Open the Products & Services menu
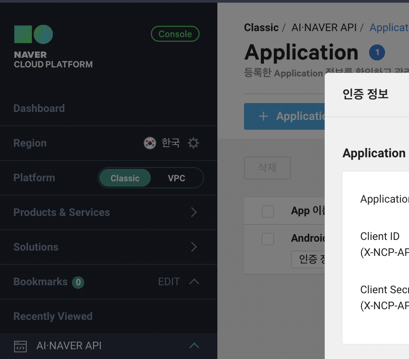 (x=109, y=212)
